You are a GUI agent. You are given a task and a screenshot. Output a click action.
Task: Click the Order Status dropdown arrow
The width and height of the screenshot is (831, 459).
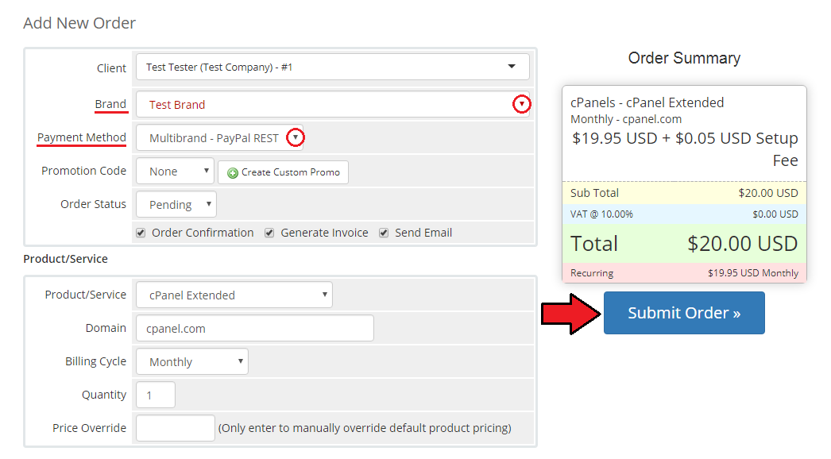tap(209, 203)
